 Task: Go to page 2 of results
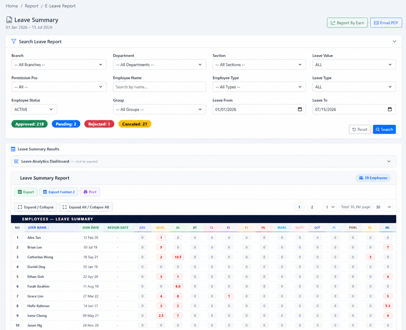coord(312,207)
